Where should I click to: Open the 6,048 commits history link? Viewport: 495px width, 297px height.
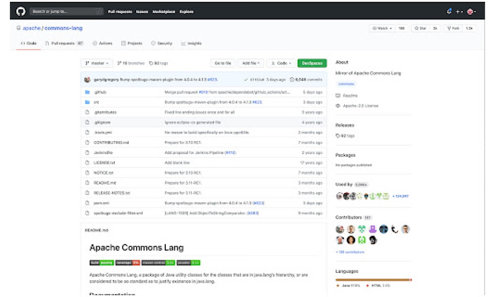click(x=306, y=80)
